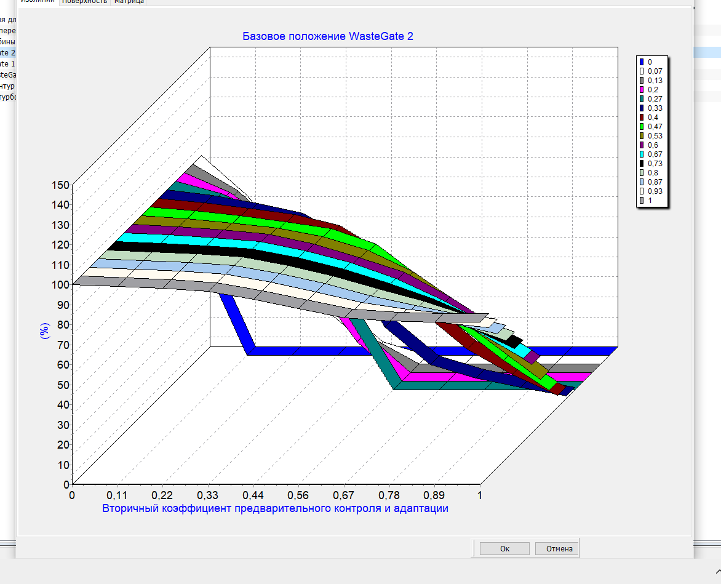Click the legend entry labeled 0,53

[654, 135]
